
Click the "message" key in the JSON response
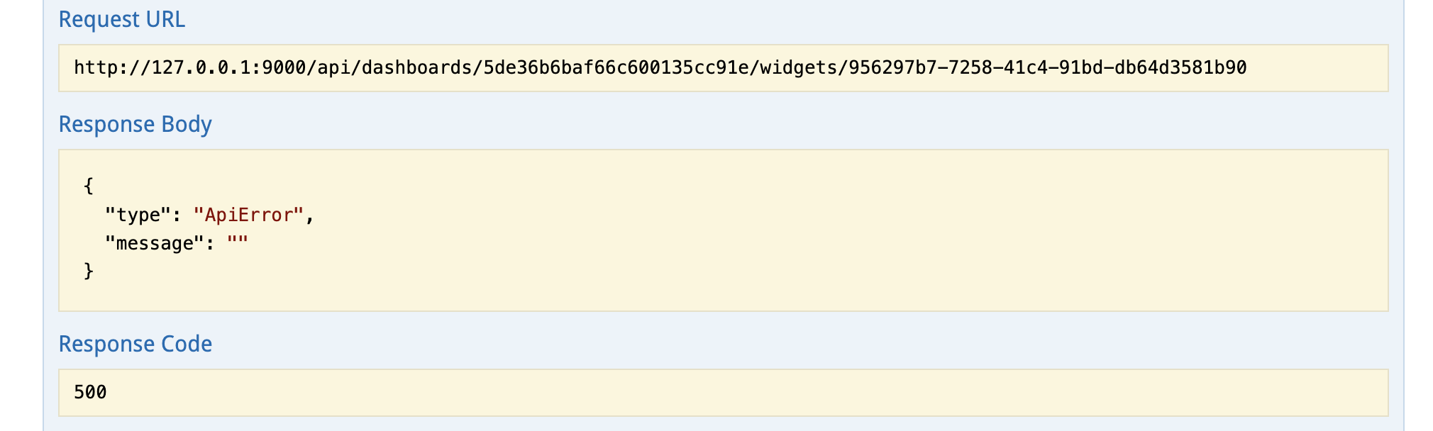[157, 242]
